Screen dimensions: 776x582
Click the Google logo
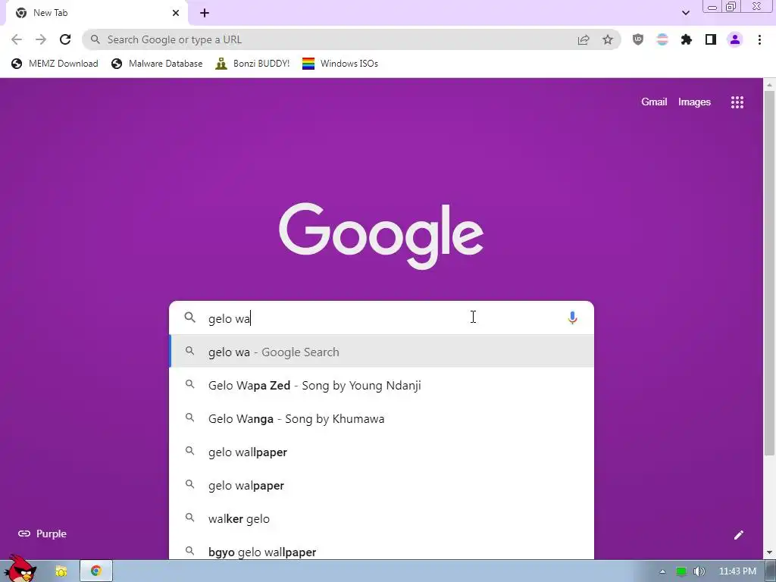pos(381,235)
